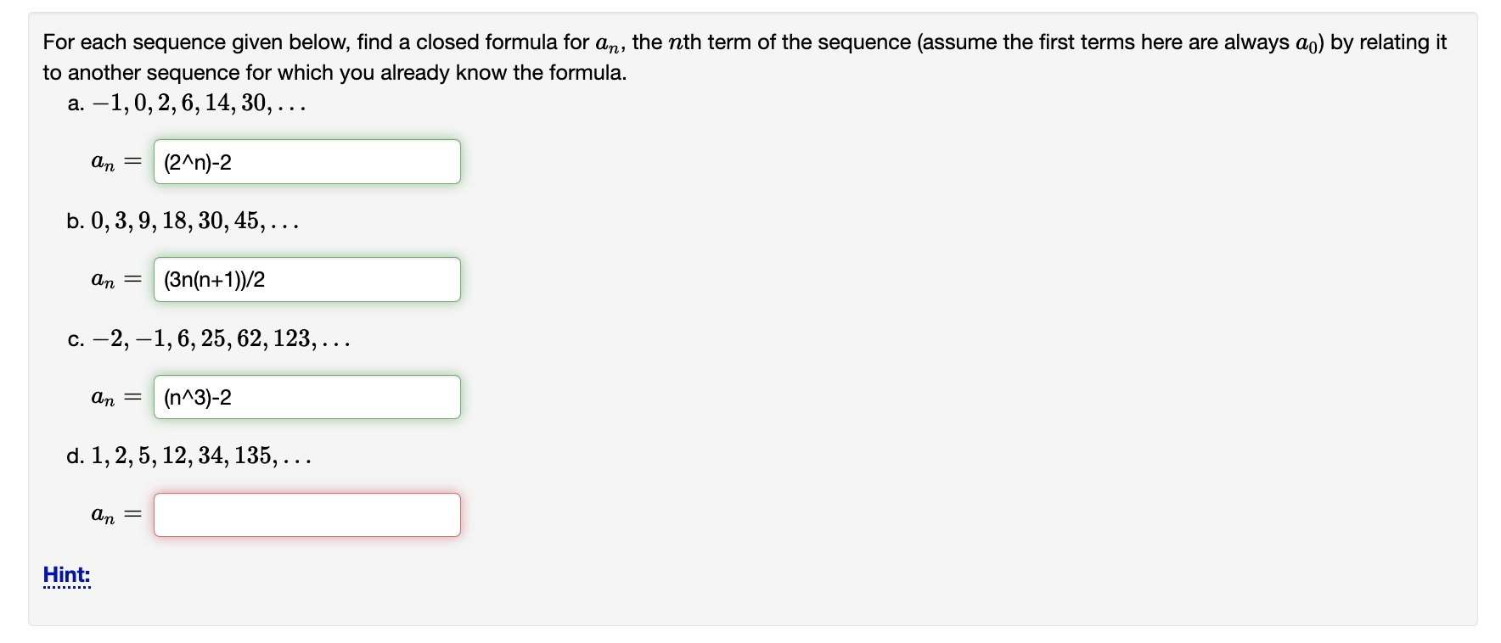Click the sequence label c
1501x643 pixels.
pyautogui.click(x=75, y=339)
